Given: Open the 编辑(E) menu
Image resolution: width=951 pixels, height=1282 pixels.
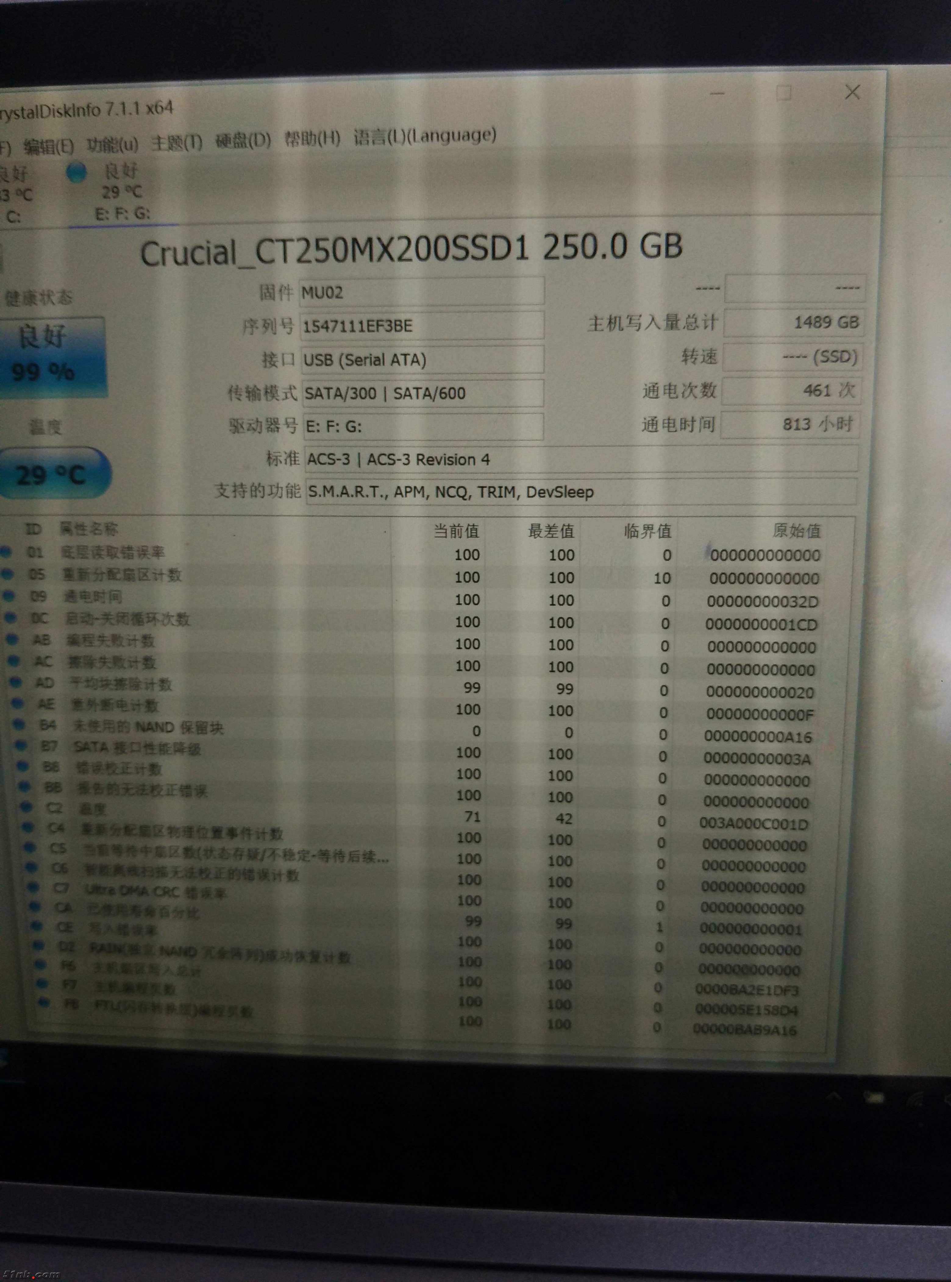Looking at the screenshot, I should [x=48, y=146].
